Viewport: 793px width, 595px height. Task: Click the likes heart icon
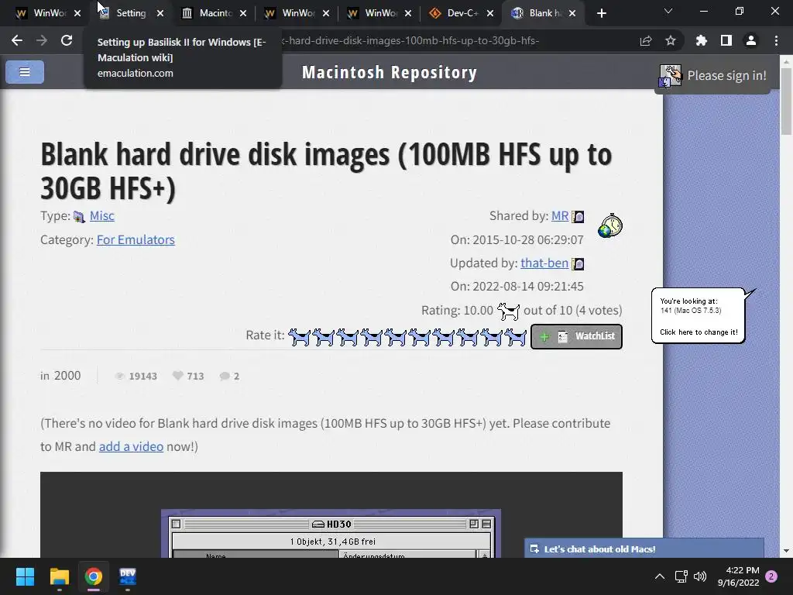click(177, 376)
